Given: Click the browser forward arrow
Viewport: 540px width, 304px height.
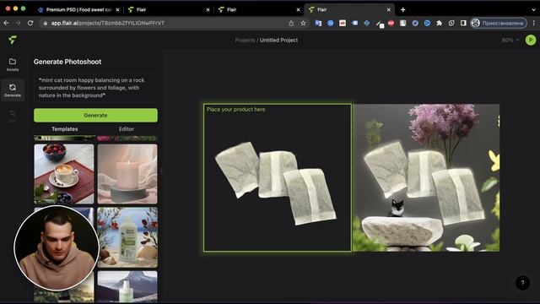Looking at the screenshot, I should 18,23.
